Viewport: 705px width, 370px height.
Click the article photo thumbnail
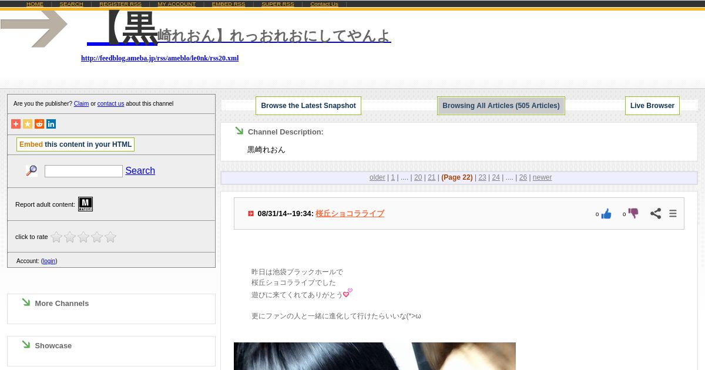click(375, 356)
